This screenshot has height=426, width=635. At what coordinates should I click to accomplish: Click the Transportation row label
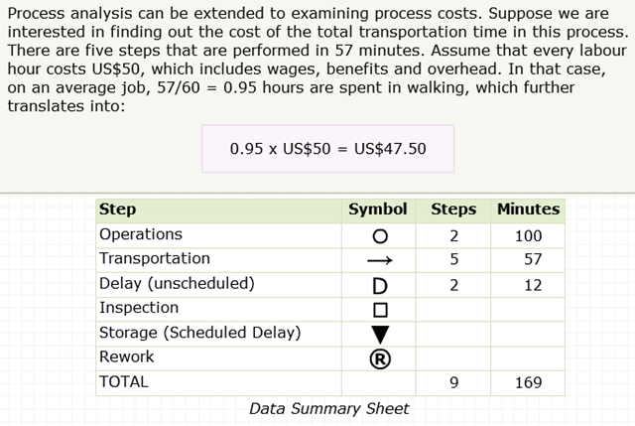pyautogui.click(x=155, y=258)
